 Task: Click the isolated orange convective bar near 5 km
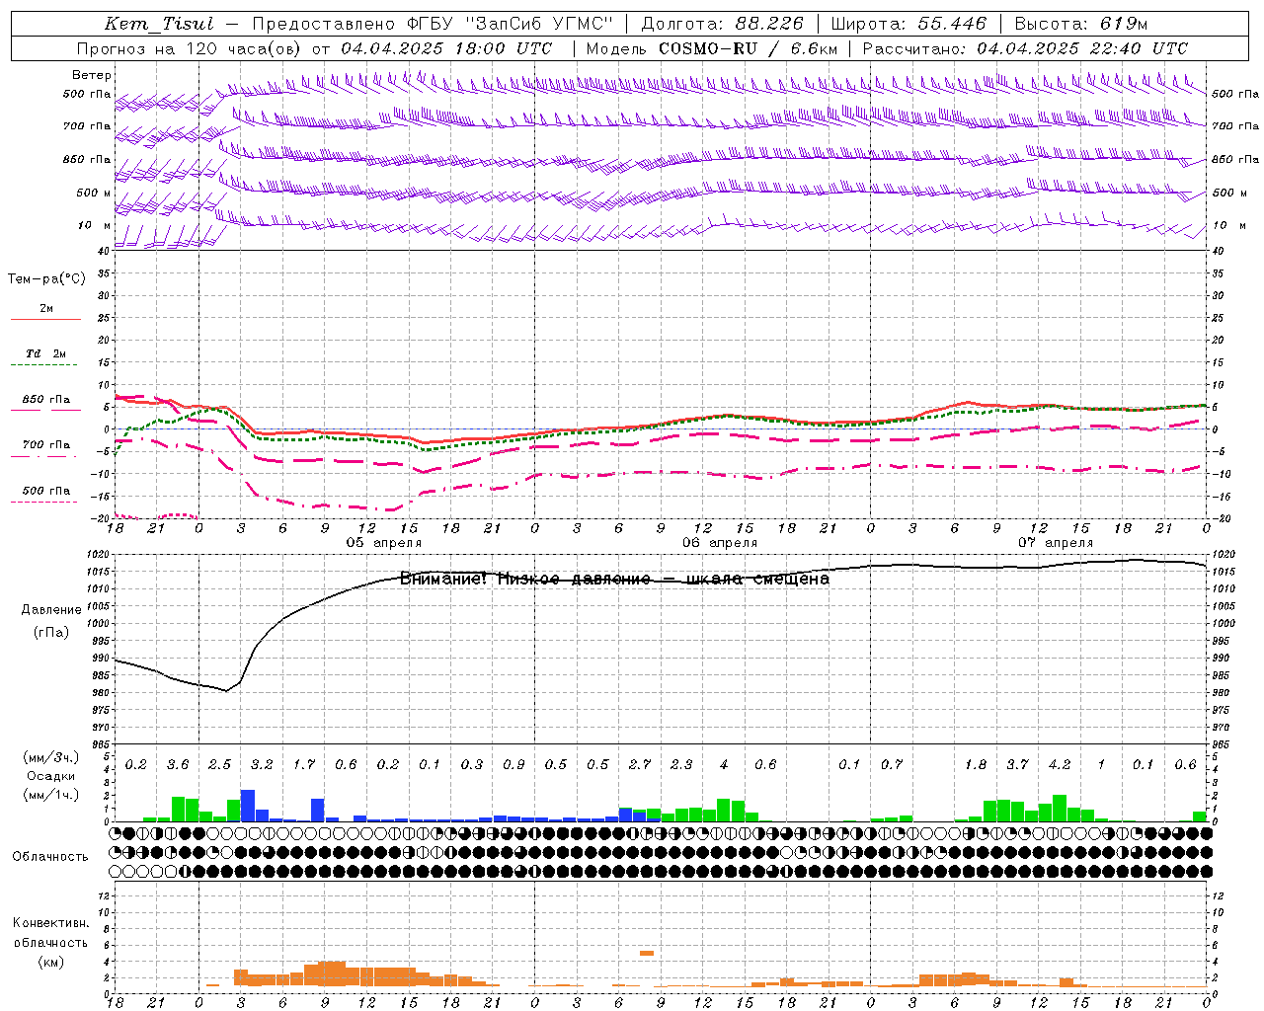(x=647, y=953)
